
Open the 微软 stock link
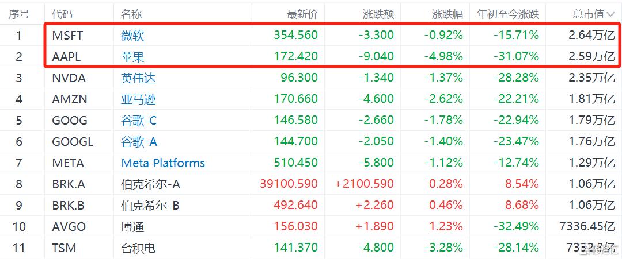132,36
